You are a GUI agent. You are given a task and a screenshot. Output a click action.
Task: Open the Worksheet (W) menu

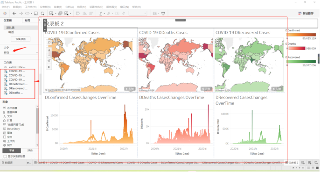click(31, 7)
